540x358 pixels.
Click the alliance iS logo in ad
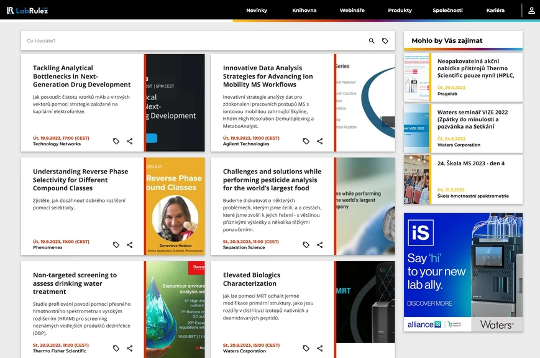pyautogui.click(x=424, y=324)
